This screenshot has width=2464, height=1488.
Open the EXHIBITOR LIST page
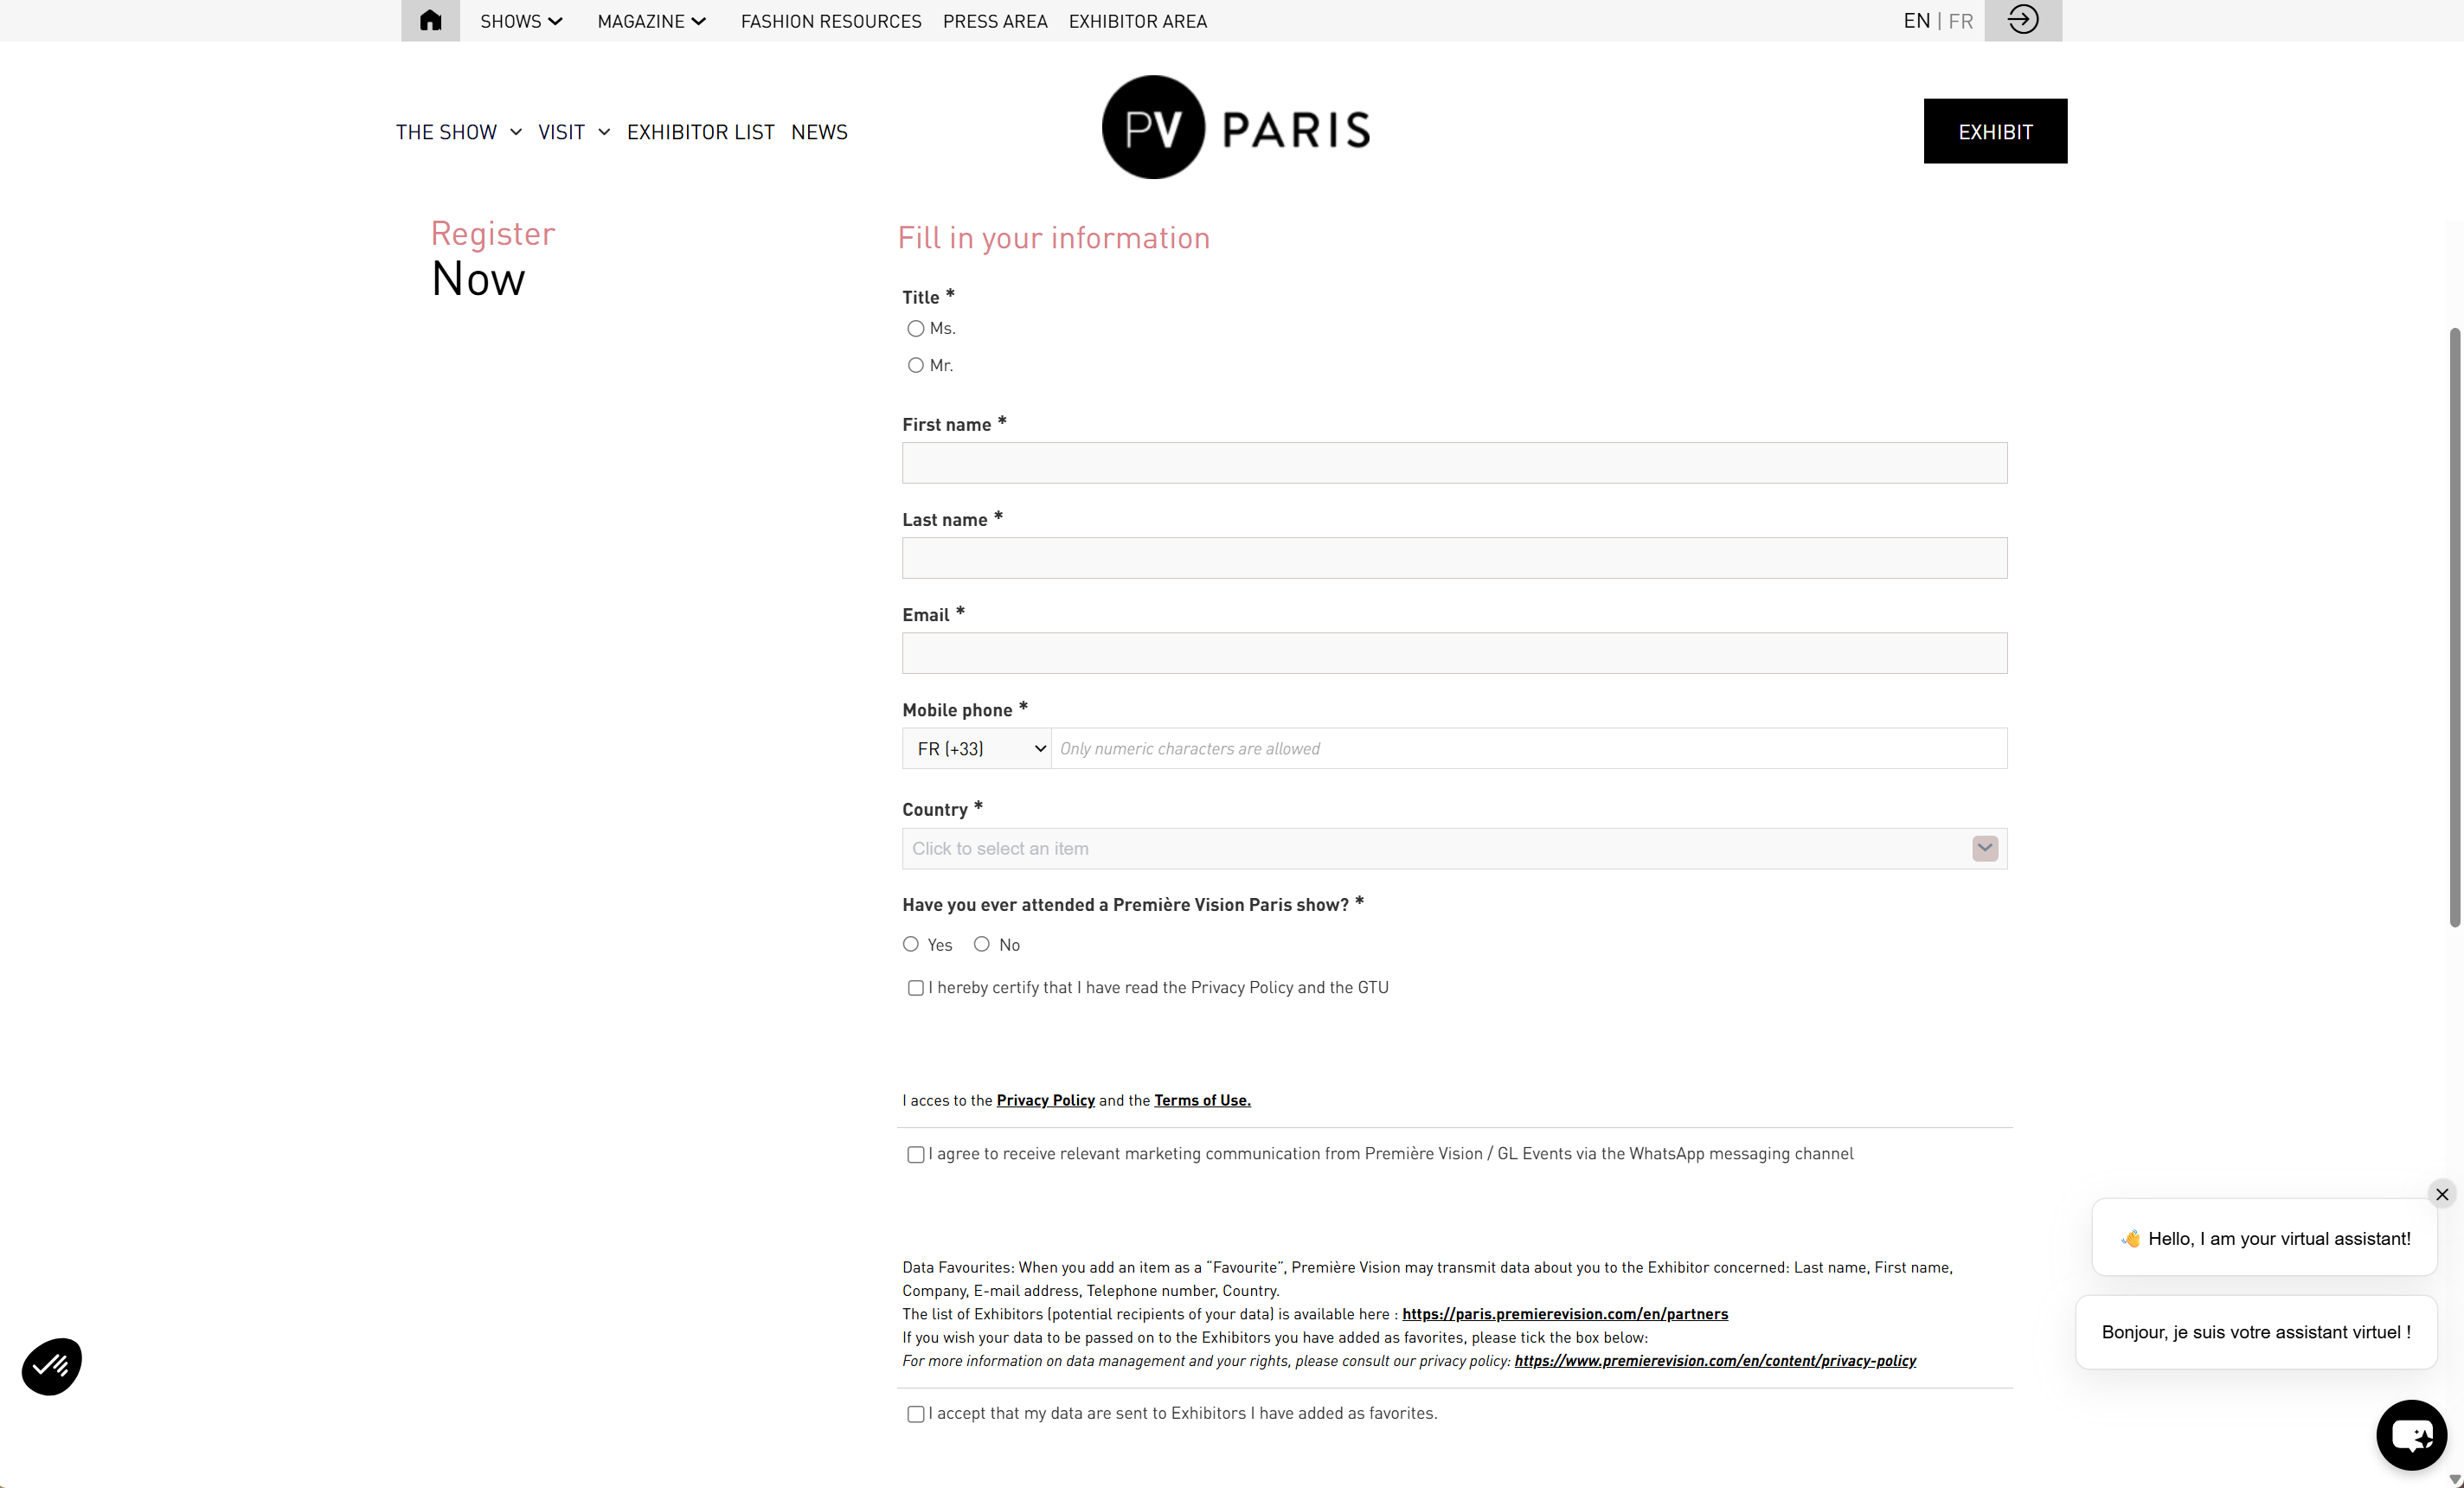[700, 132]
